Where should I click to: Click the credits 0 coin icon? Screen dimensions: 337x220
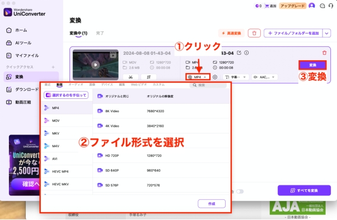click(258, 6)
